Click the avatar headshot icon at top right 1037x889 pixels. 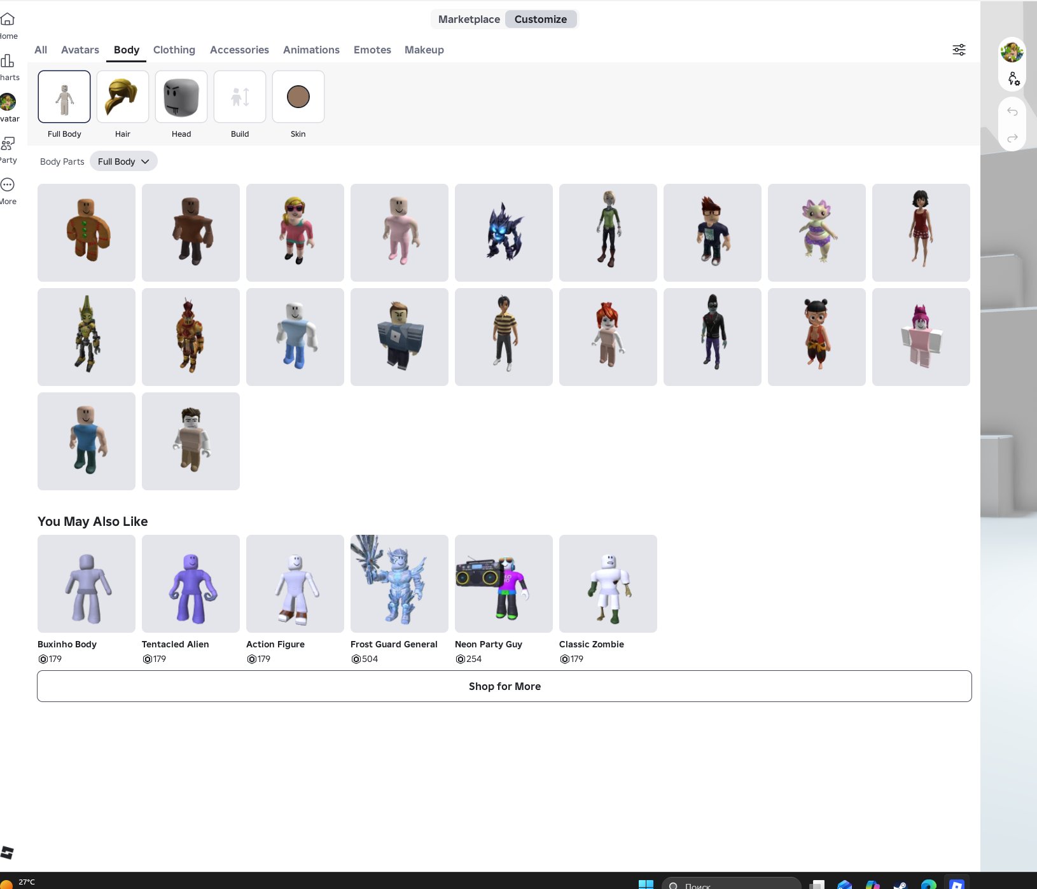[1012, 52]
